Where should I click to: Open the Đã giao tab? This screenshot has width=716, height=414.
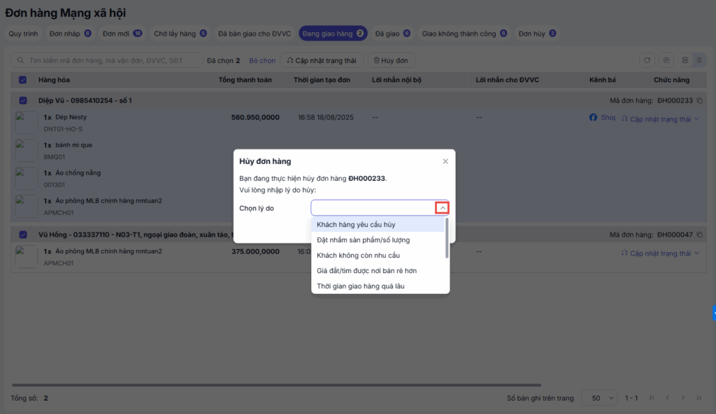point(393,34)
